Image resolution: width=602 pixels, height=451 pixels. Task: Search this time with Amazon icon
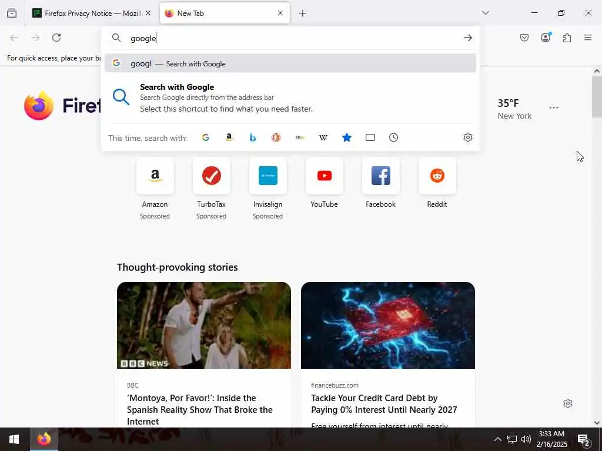tap(229, 137)
